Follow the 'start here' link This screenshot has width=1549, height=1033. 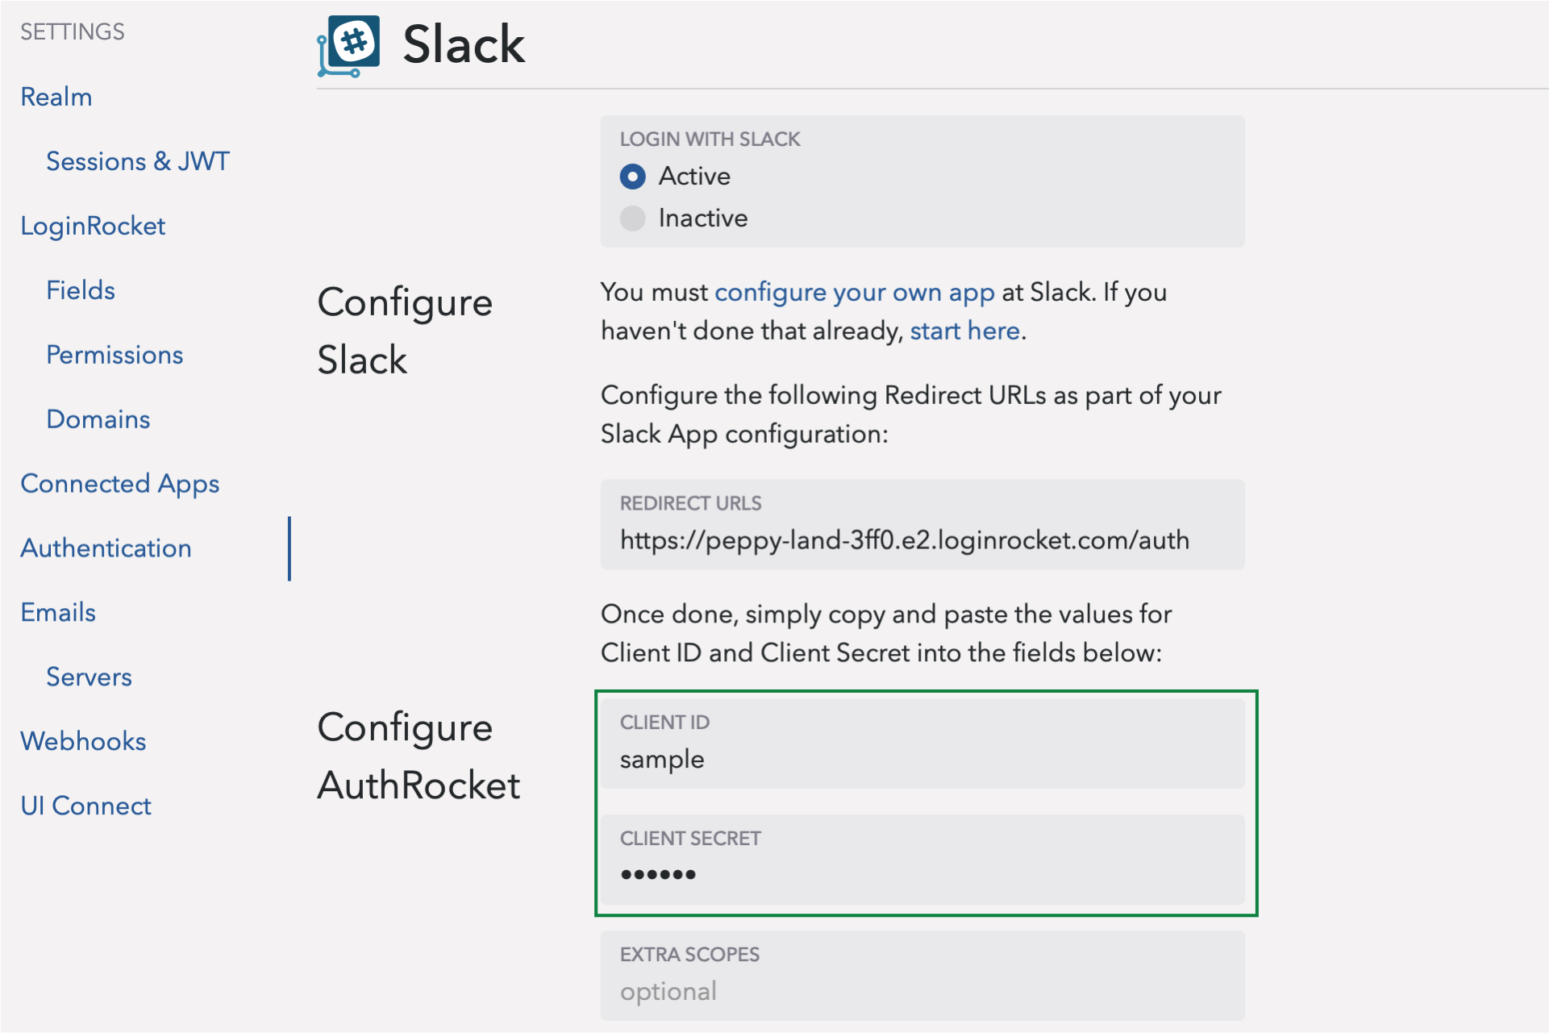965,331
